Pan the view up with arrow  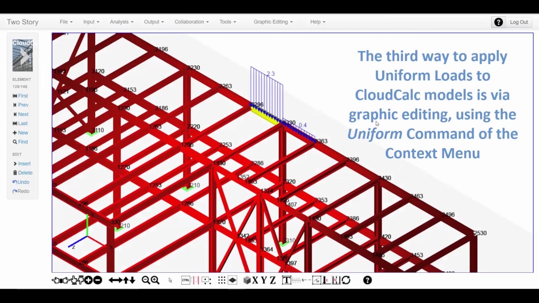pyautogui.click(x=125, y=280)
